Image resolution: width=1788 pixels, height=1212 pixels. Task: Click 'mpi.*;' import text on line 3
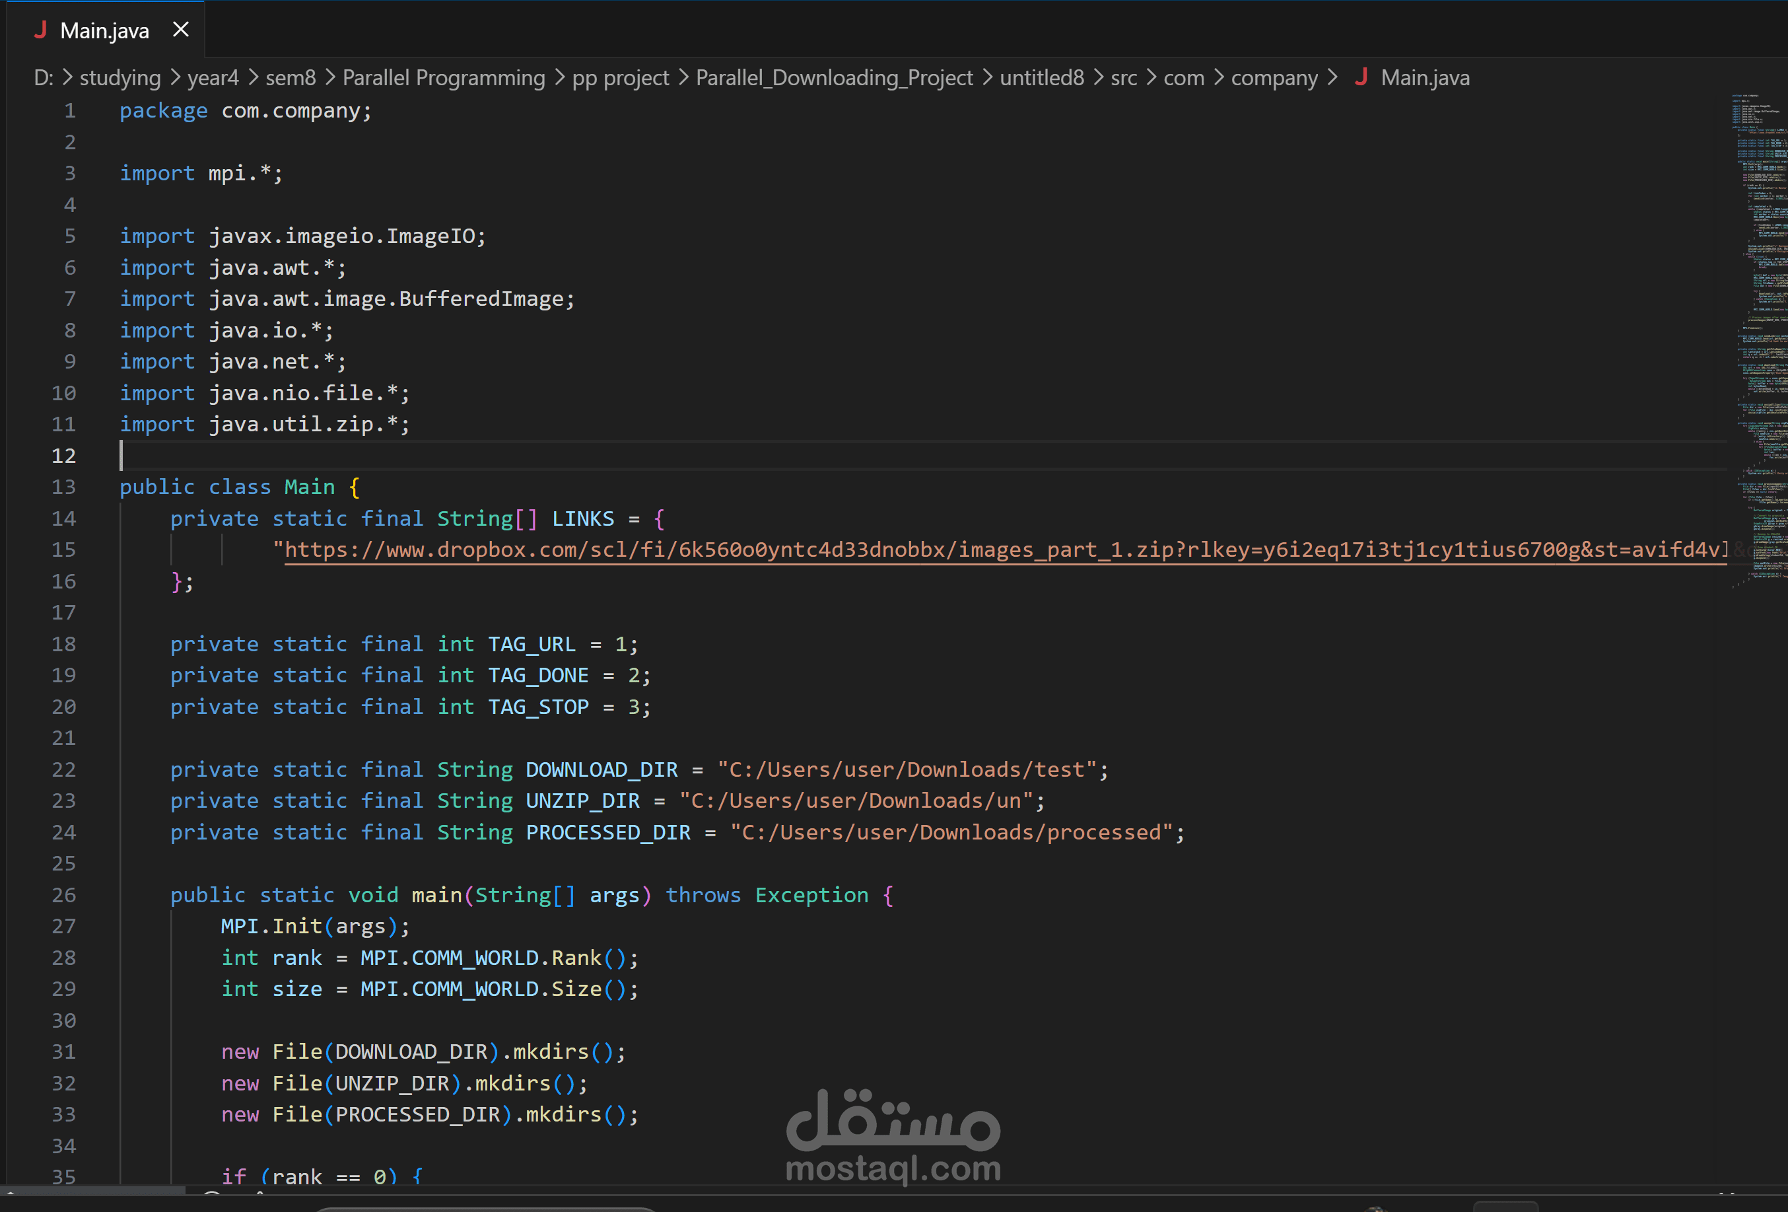coord(246,174)
